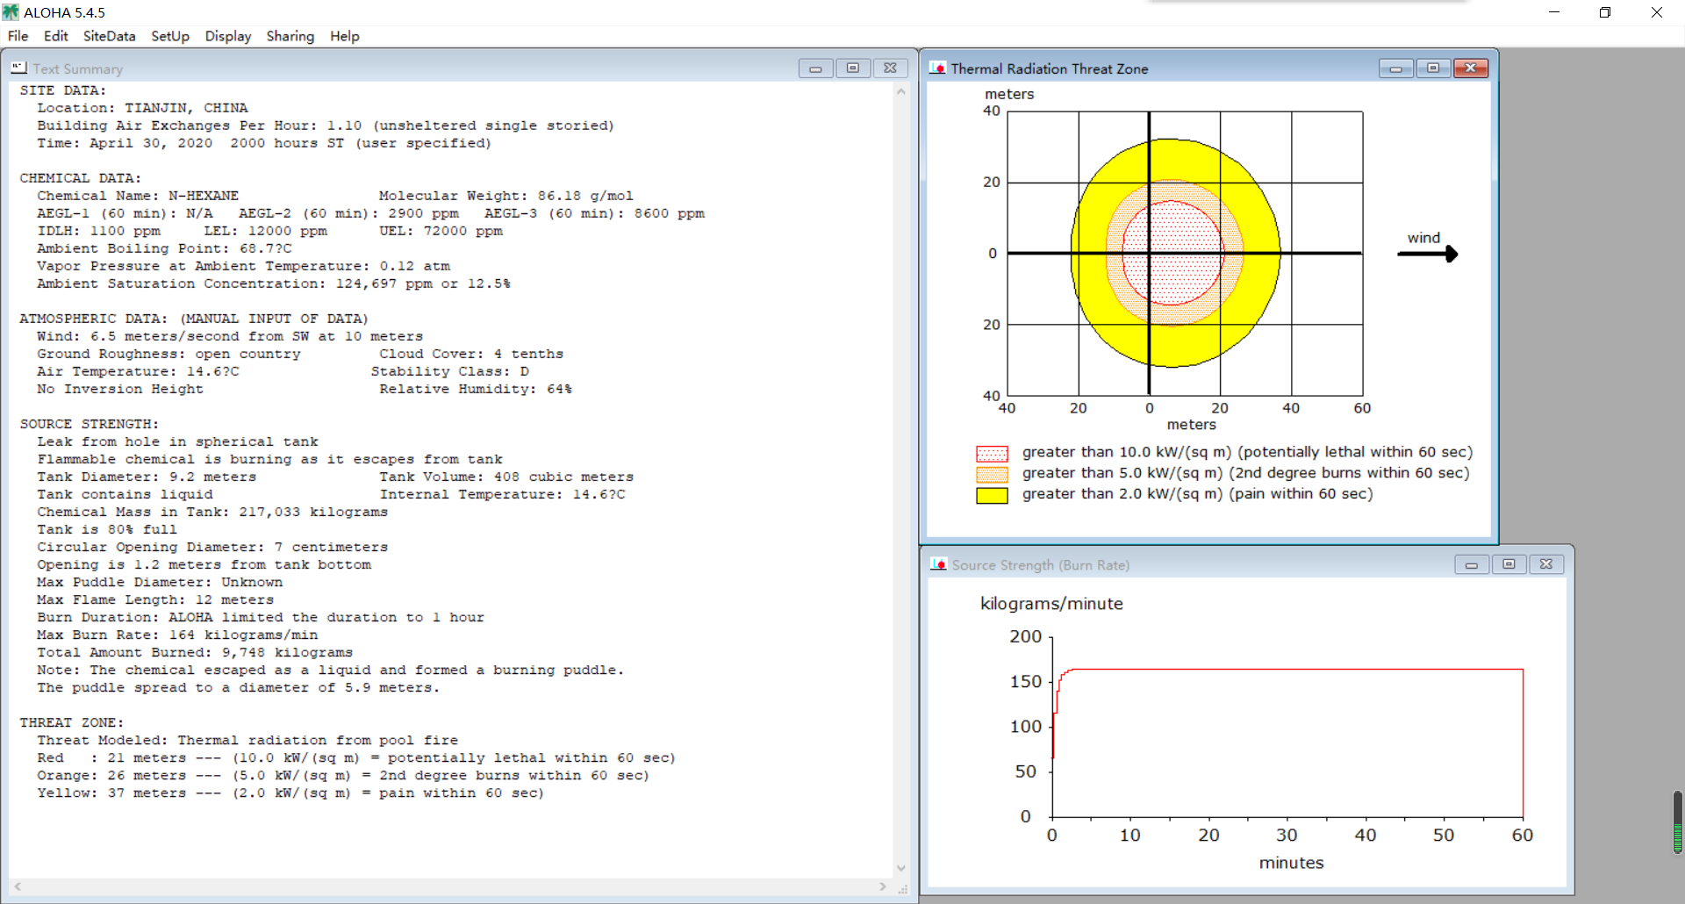The height and width of the screenshot is (904, 1685).
Task: Click the 'Wind: 6.5 meters/second from SW' line
Action: coord(230,336)
